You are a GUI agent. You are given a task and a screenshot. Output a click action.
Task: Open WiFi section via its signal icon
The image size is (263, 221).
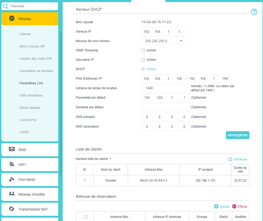[x=12, y=164]
